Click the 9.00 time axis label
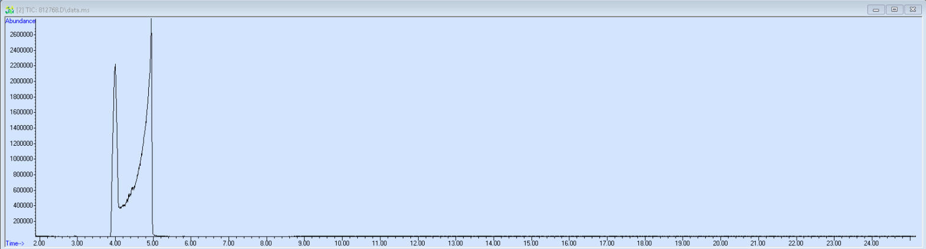This screenshot has width=926, height=249. pyautogui.click(x=304, y=243)
